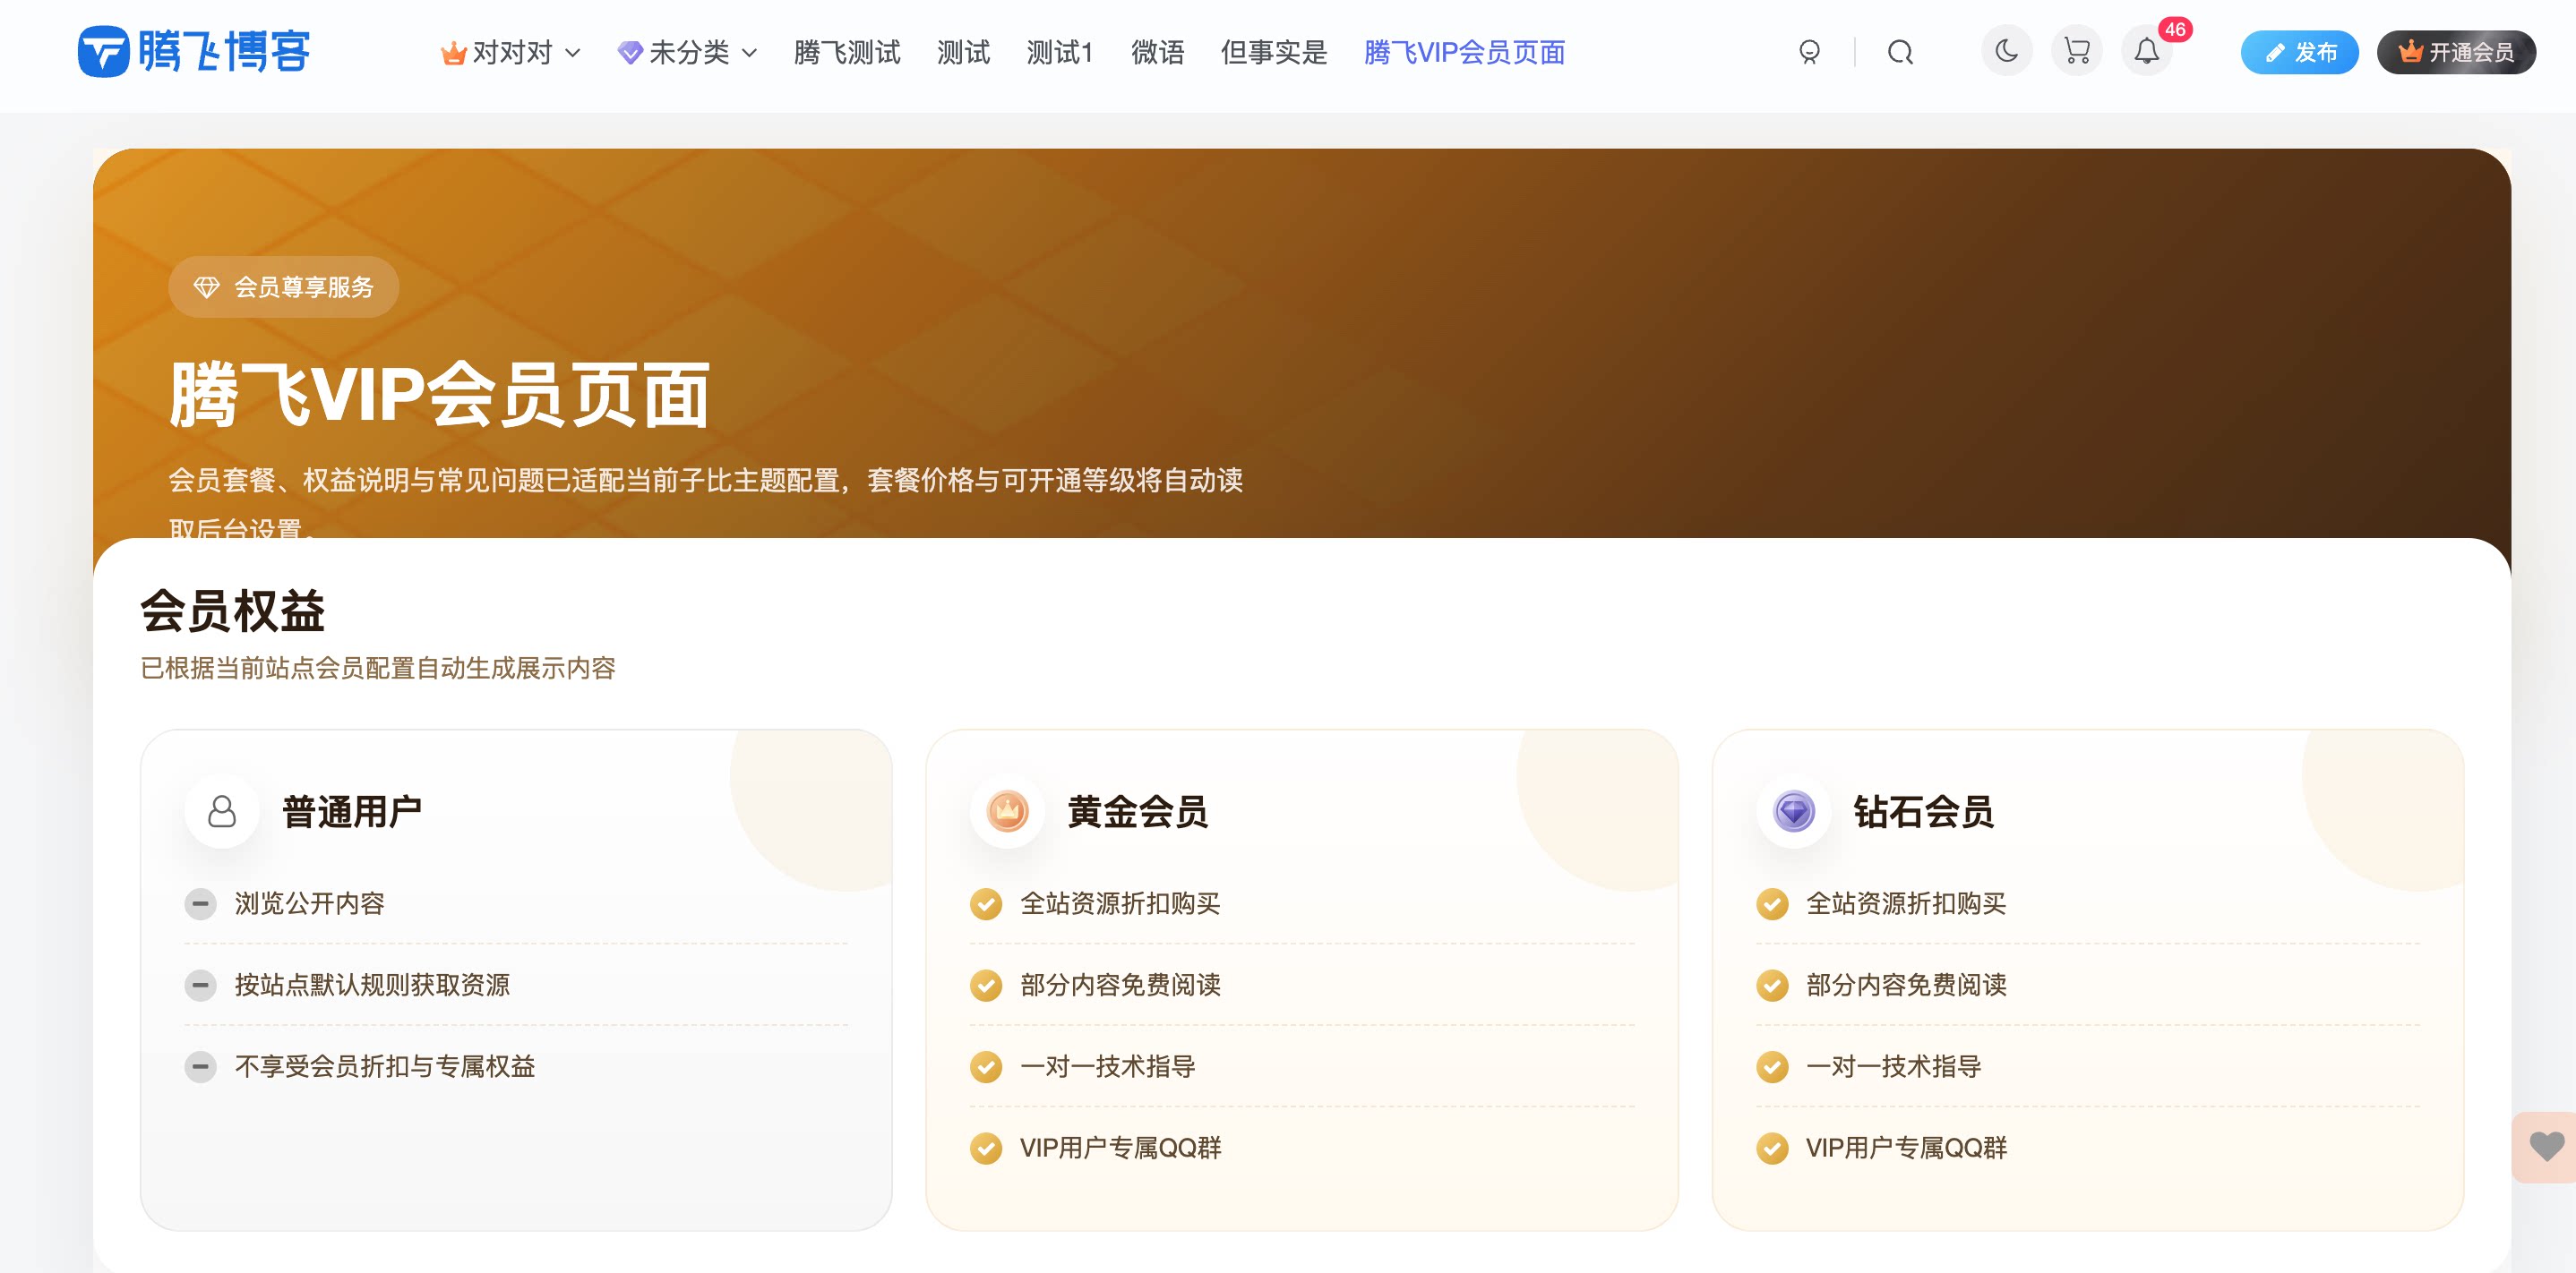Click the 46 notification count badge
Screen dimensions: 2576x1273
point(2171,30)
